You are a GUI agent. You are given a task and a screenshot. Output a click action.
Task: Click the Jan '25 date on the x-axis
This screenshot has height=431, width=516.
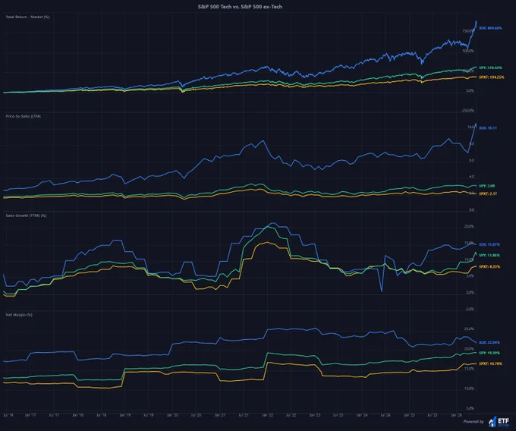(409, 415)
